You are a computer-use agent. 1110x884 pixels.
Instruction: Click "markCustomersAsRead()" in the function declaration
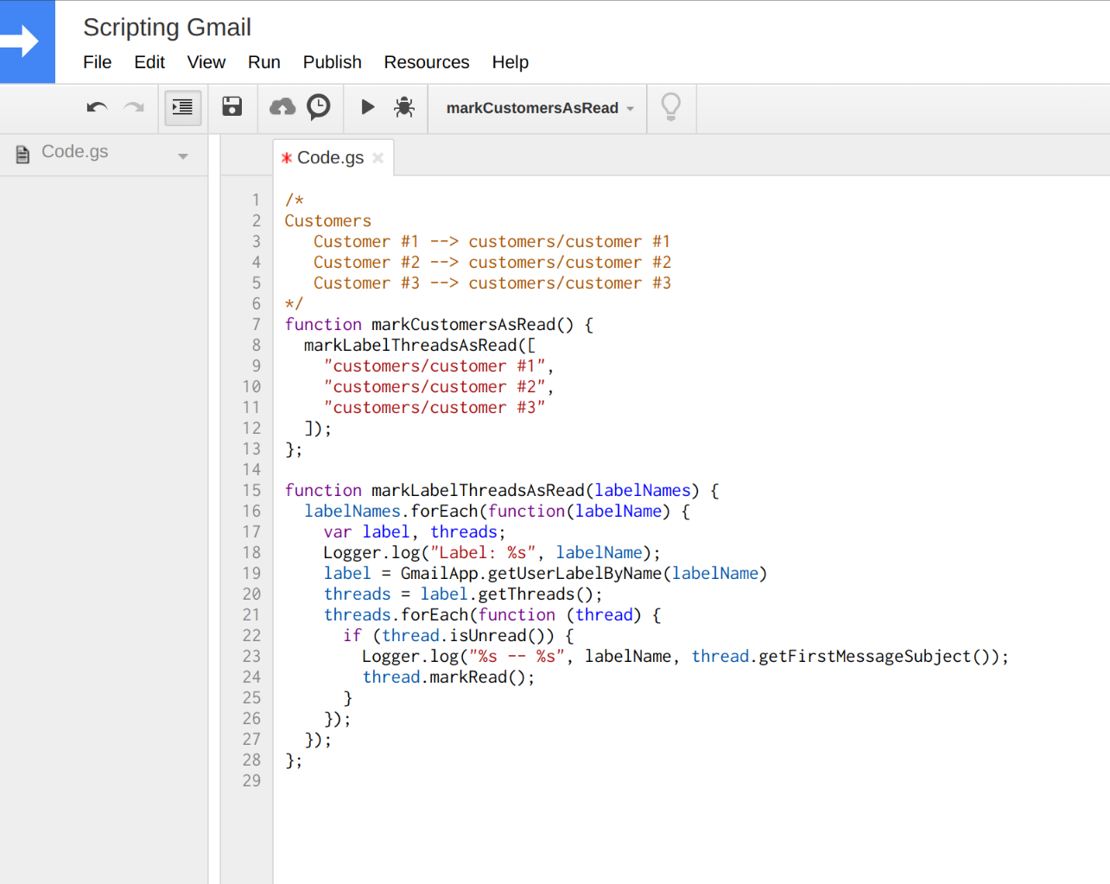click(x=473, y=324)
